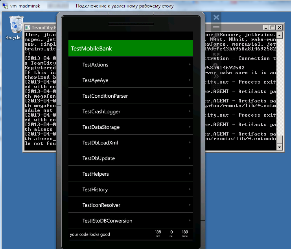Click the TeamCity console window icon
The height and width of the screenshot is (249, 291).
tap(28, 28)
